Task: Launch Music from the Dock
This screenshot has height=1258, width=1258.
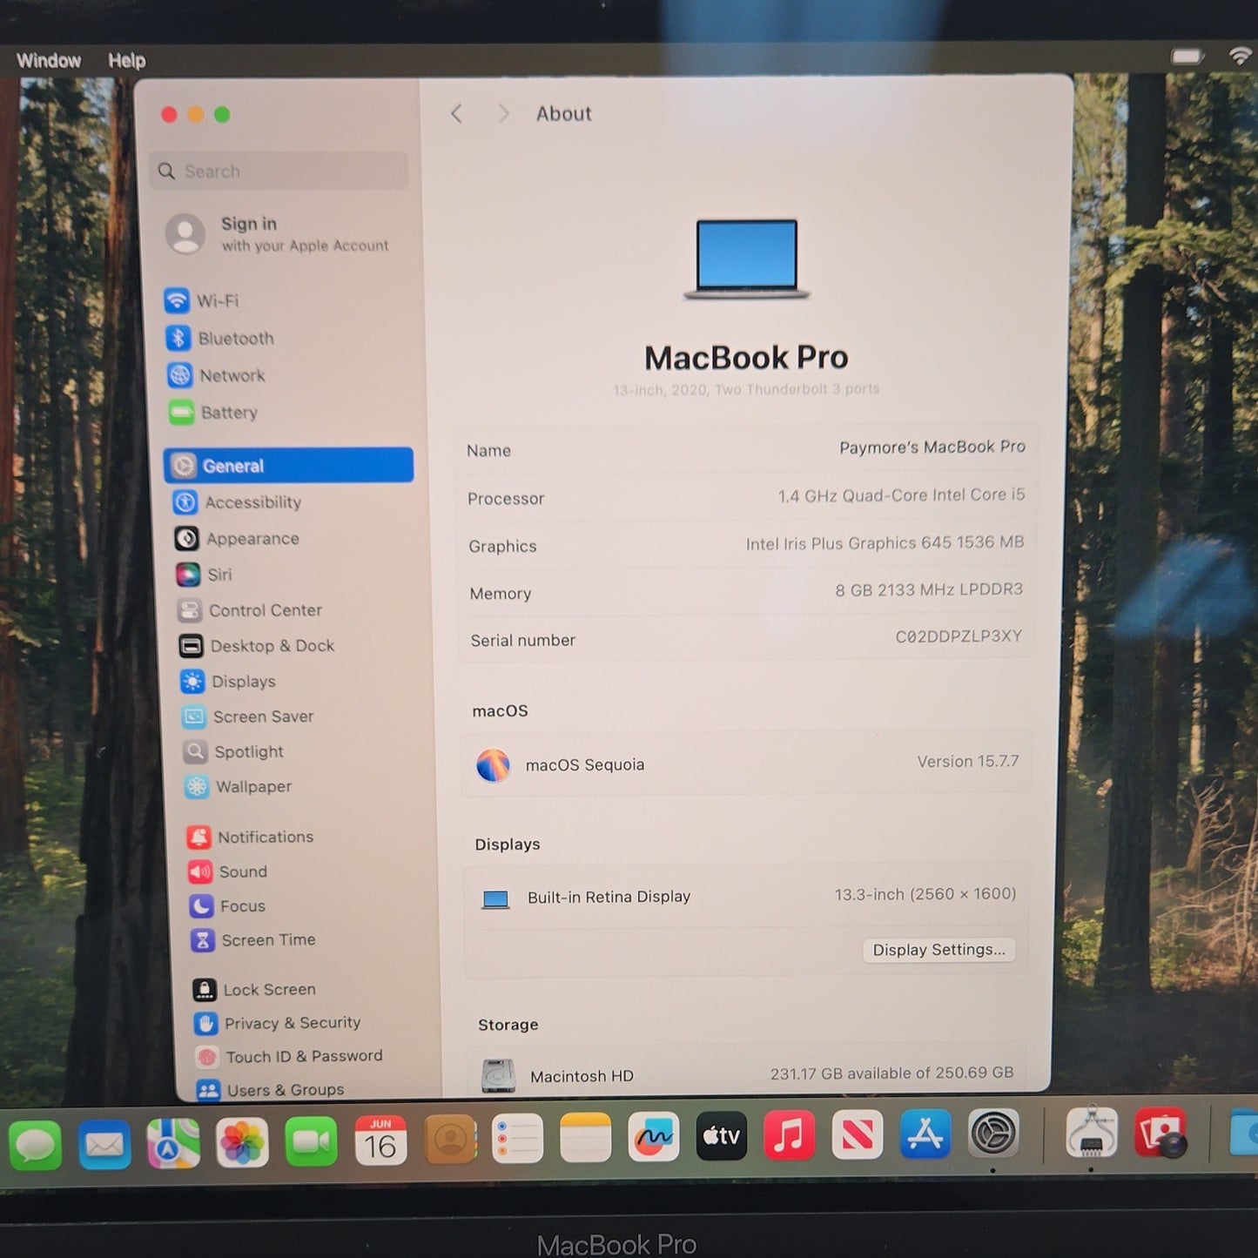Action: point(789,1135)
